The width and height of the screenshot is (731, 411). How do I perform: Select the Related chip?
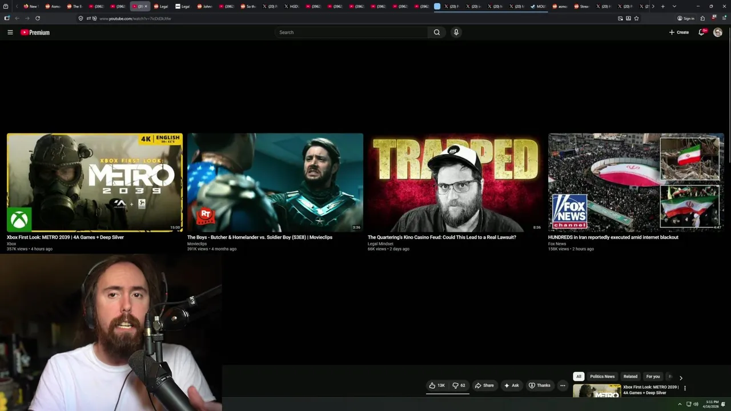(630, 377)
